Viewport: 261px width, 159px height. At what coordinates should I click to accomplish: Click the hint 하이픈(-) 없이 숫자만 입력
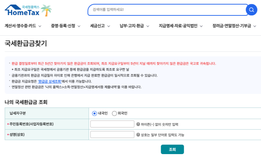pyautogui.click(x=159, y=124)
